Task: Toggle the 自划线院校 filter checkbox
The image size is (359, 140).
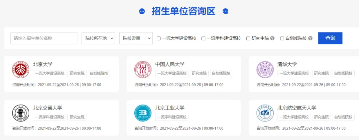Action: [x=282, y=38]
